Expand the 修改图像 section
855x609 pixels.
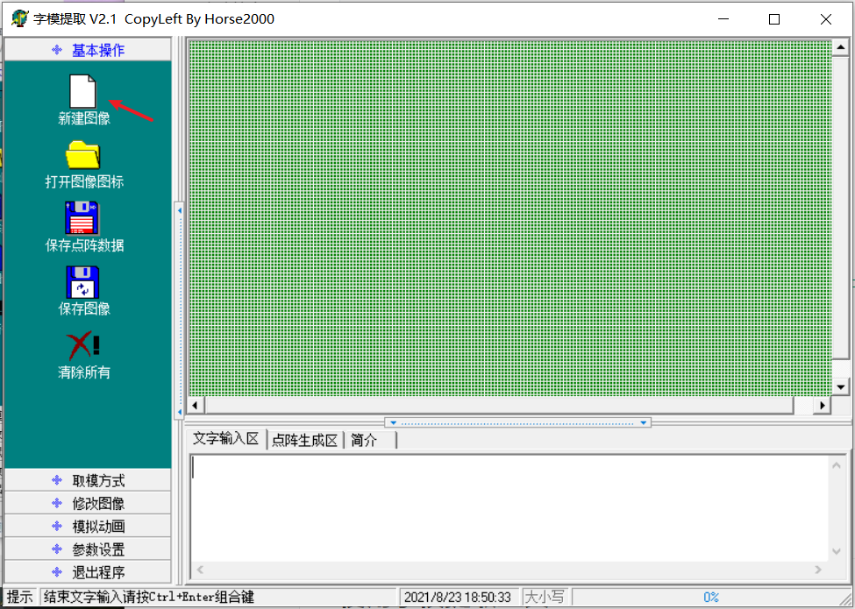[x=88, y=503]
